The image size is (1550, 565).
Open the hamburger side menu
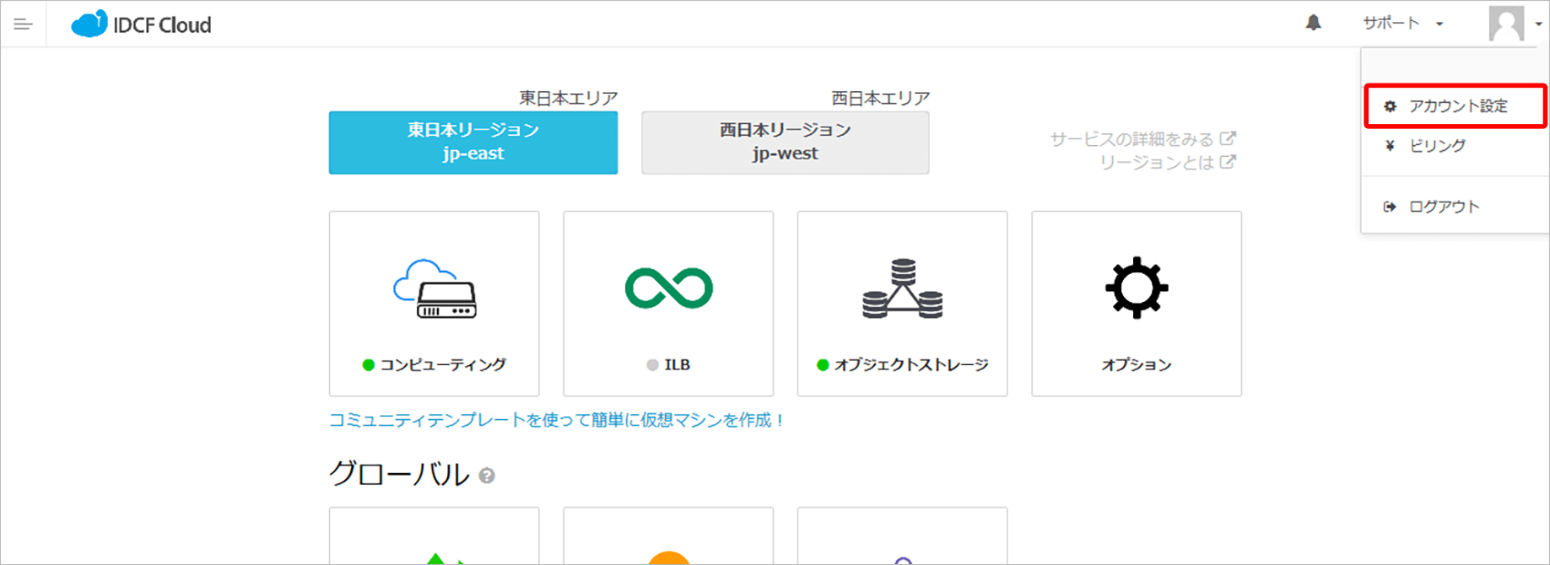pos(23,24)
